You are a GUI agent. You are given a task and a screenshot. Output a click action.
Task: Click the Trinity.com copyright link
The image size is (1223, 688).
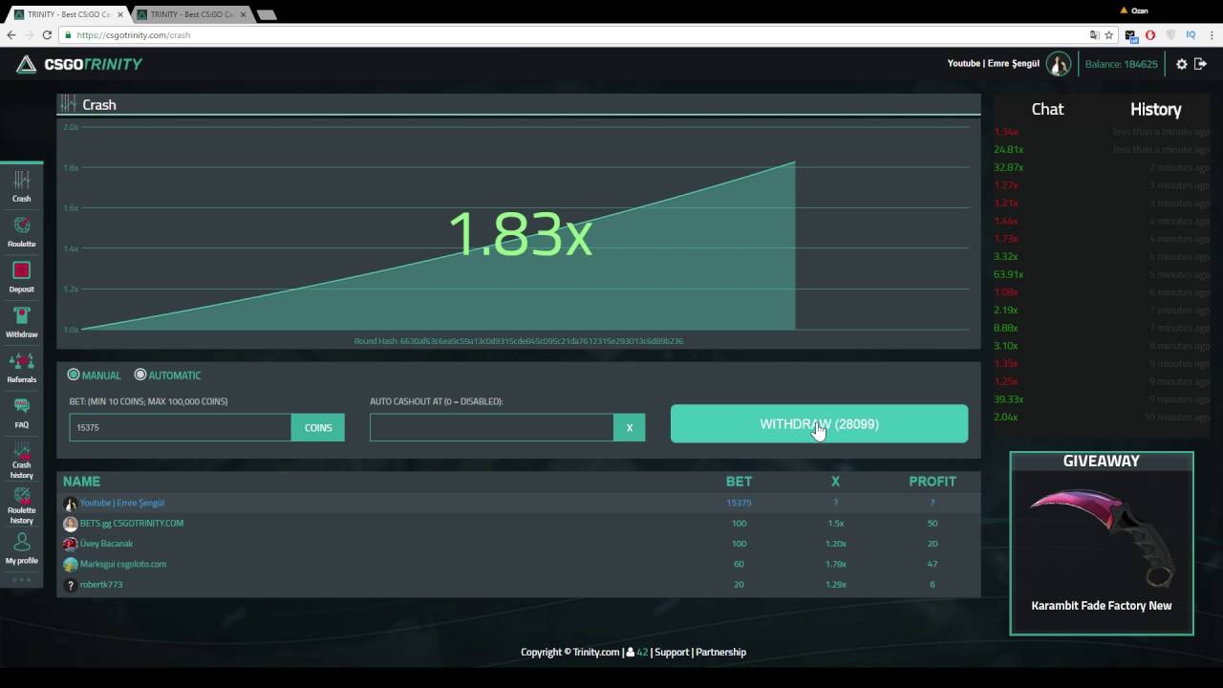coord(596,652)
